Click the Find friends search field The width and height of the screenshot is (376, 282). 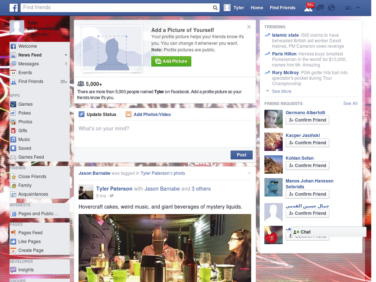coord(116,8)
